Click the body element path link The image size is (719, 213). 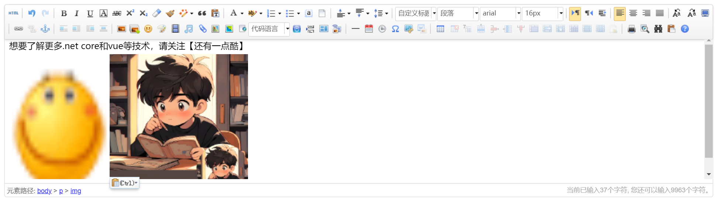tap(44, 191)
